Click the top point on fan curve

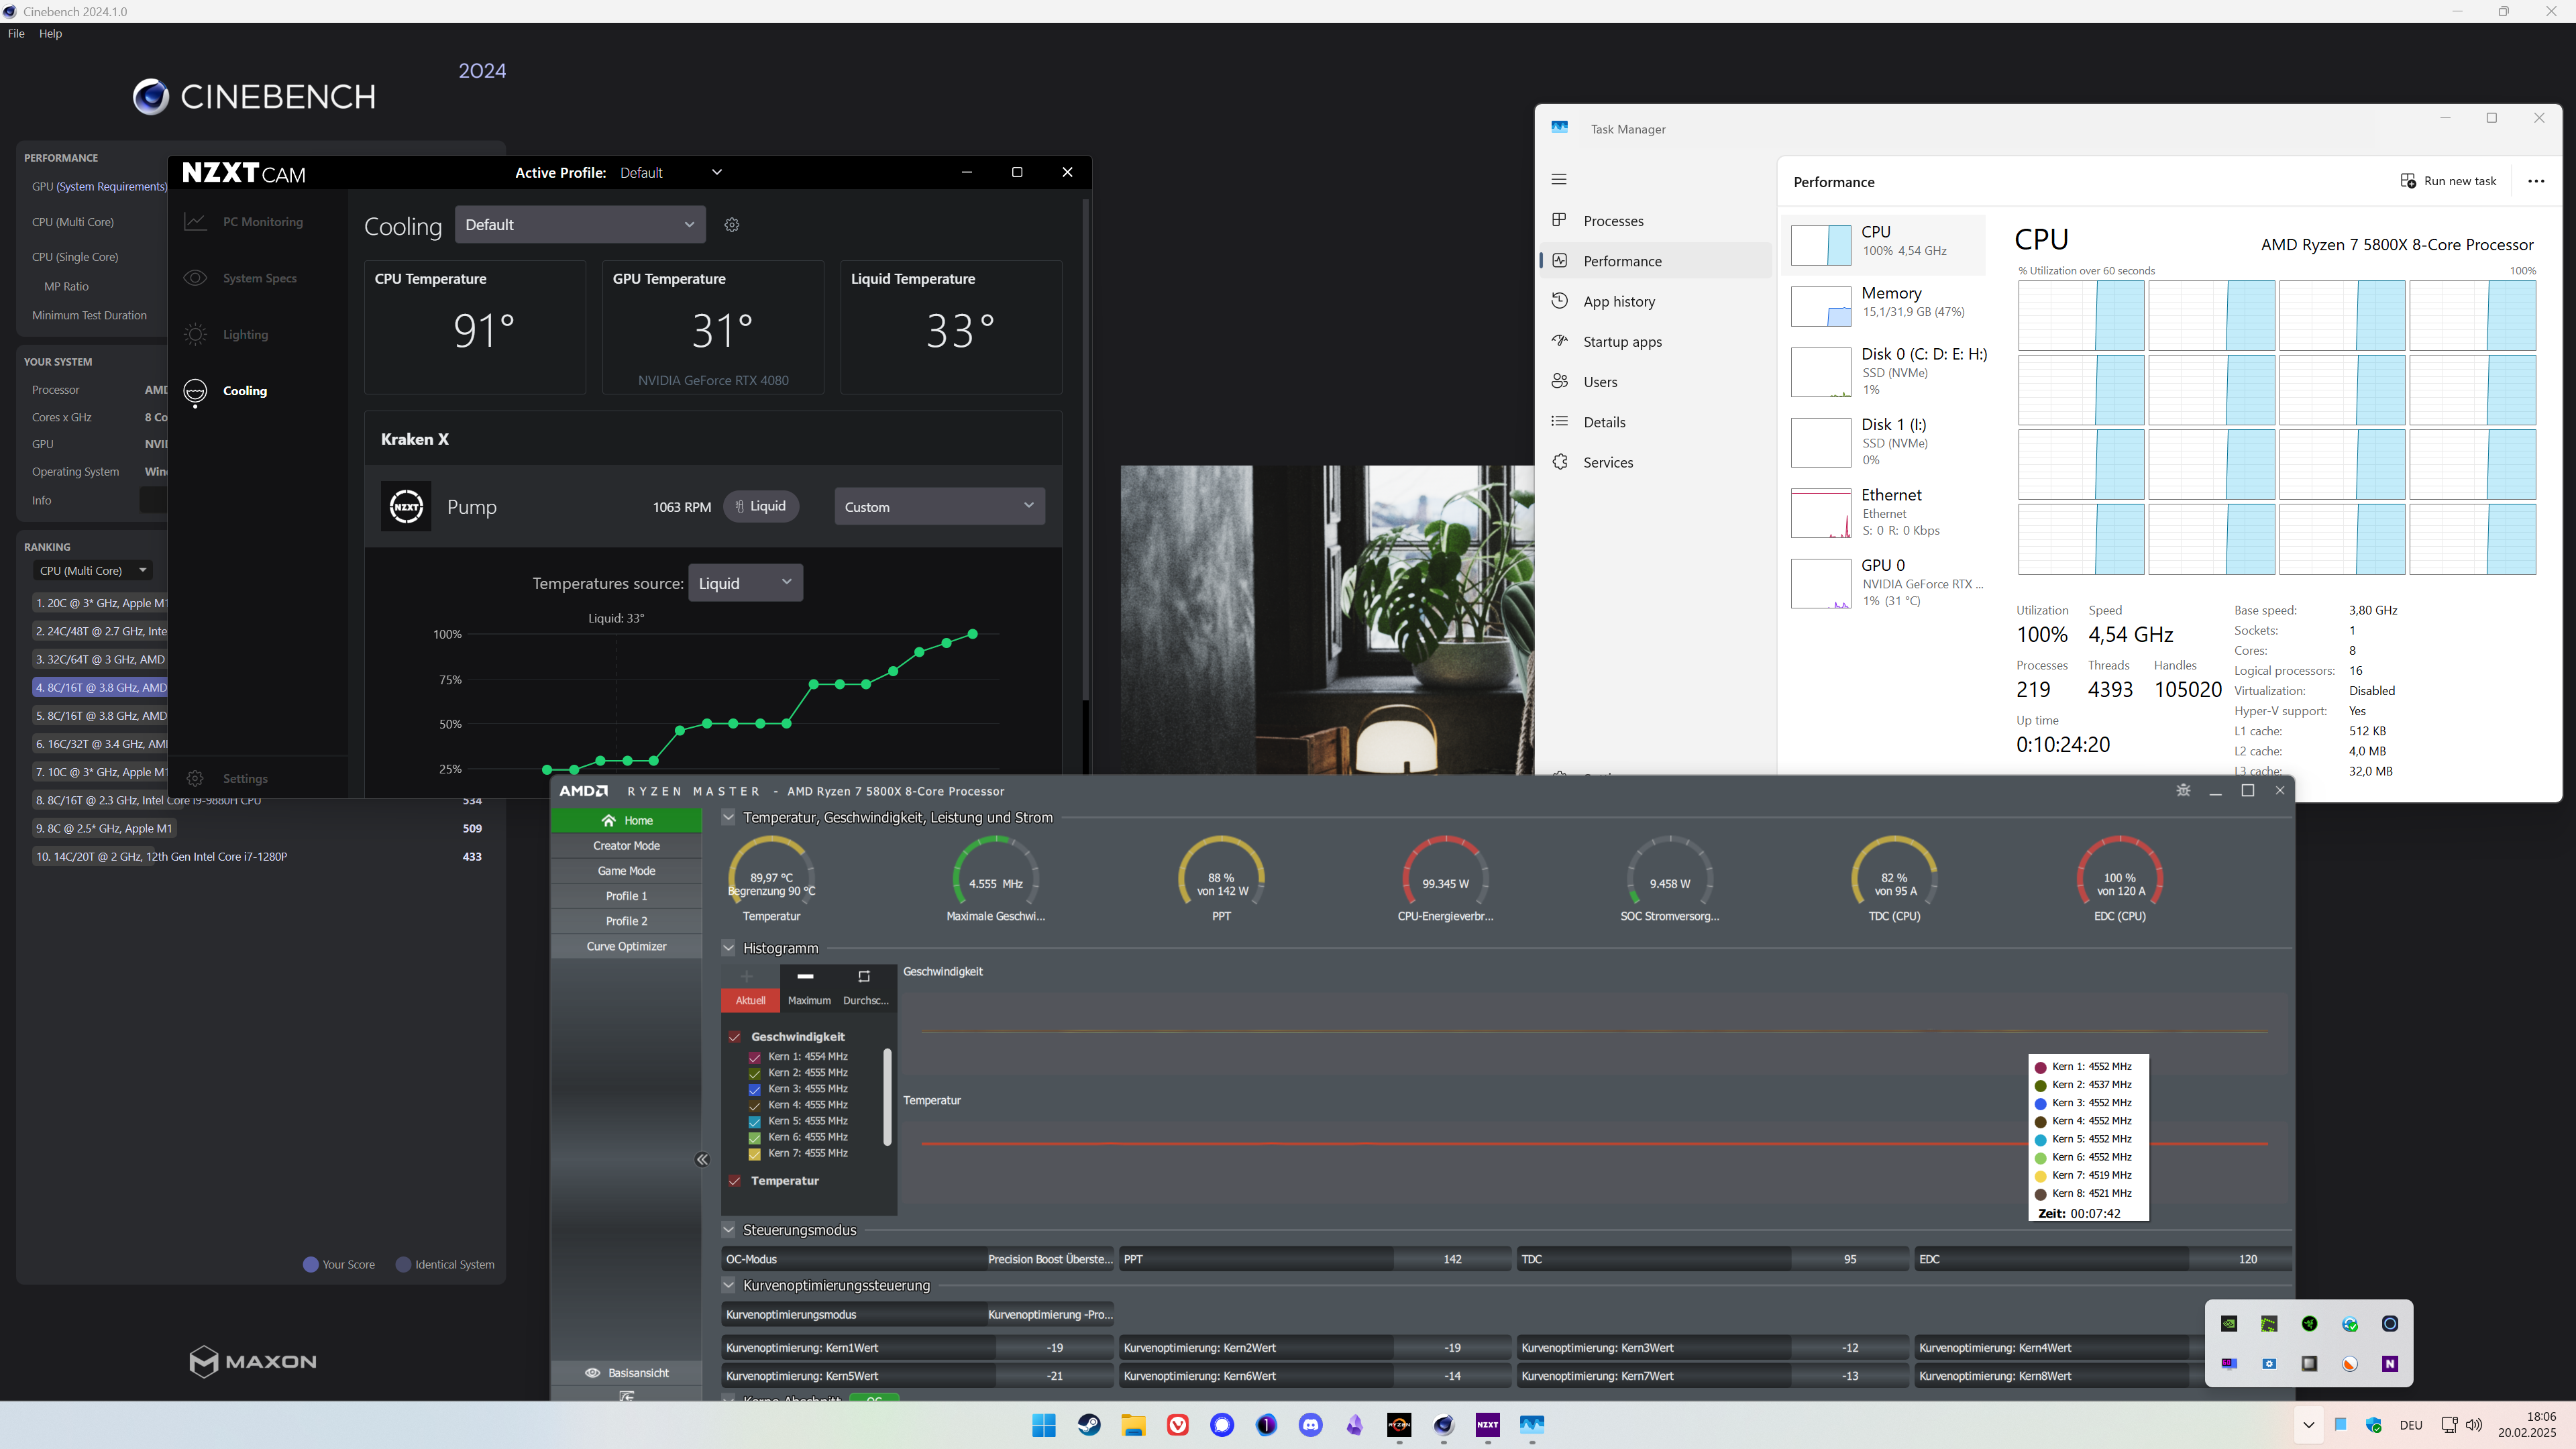click(973, 634)
